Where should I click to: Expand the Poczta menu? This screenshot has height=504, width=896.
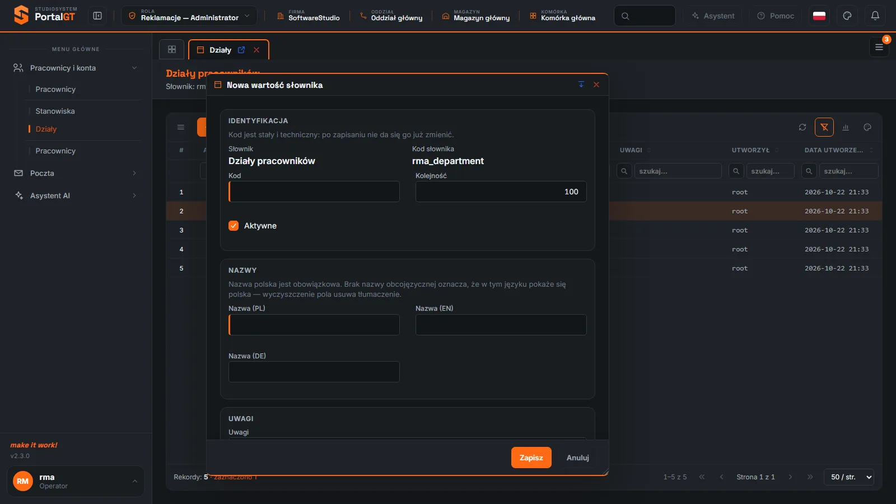76,173
